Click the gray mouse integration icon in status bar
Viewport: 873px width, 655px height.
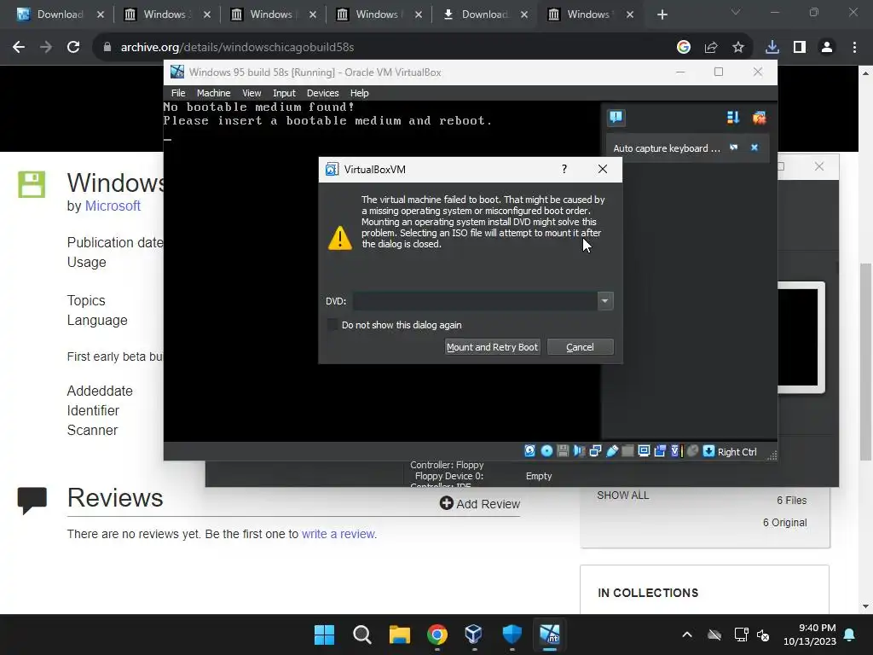pos(692,451)
